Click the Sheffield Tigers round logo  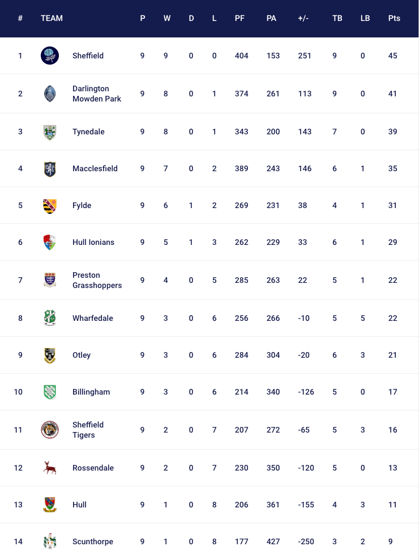(50, 430)
